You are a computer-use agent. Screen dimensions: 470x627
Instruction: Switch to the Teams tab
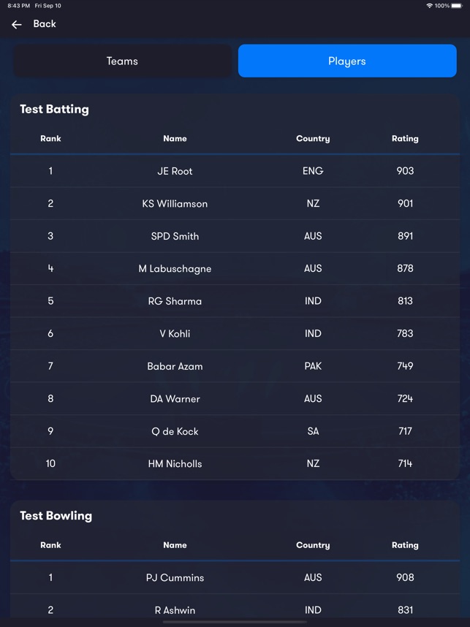[122, 61]
